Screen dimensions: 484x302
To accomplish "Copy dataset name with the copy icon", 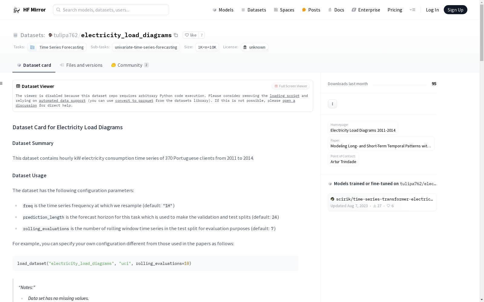I will tap(176, 35).
